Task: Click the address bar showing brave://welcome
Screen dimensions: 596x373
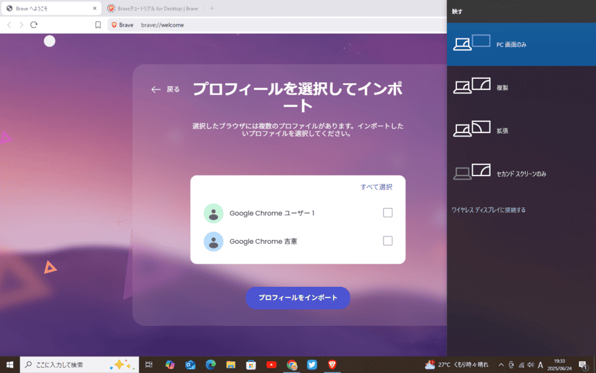Action: [x=276, y=25]
